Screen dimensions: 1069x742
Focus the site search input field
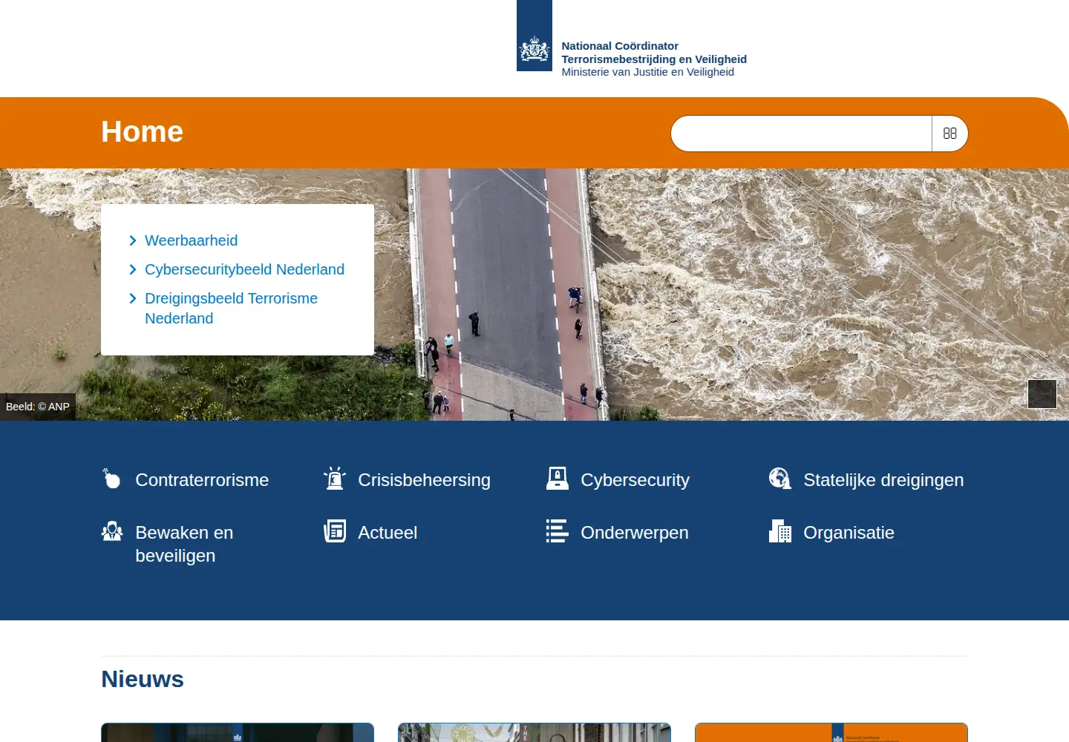(x=802, y=134)
